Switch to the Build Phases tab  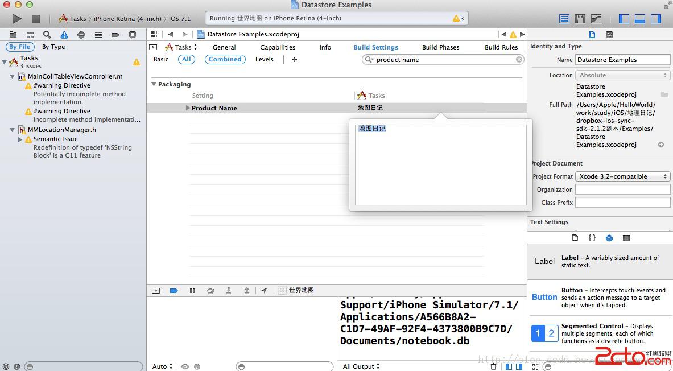(x=440, y=47)
